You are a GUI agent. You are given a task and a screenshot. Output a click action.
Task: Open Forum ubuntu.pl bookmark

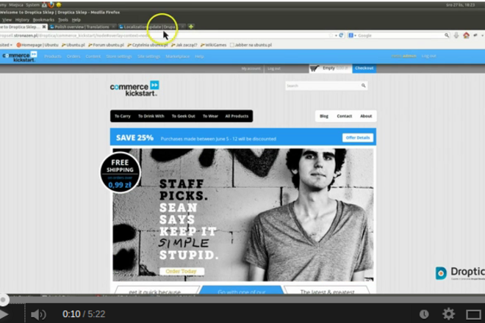(106, 45)
